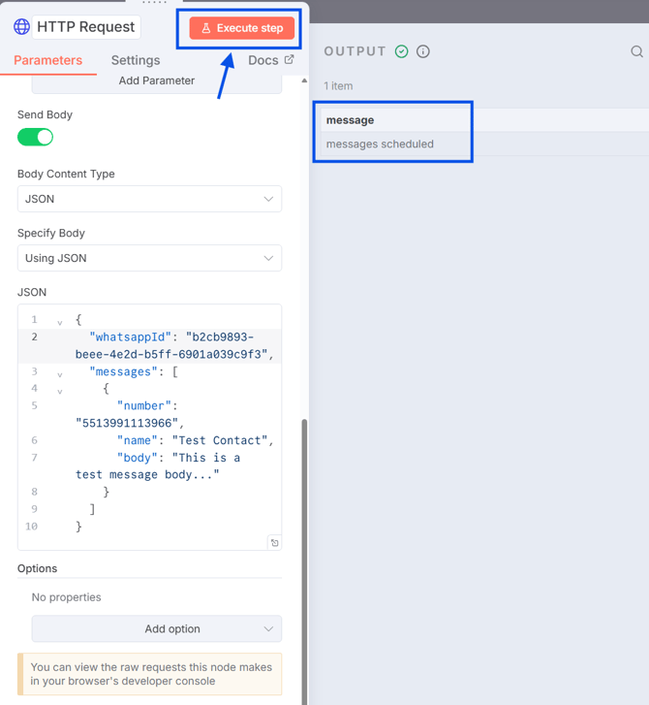Viewport: 649px width, 705px height.
Task: Click the panel drag handle dots at top
Action: pos(154,3)
